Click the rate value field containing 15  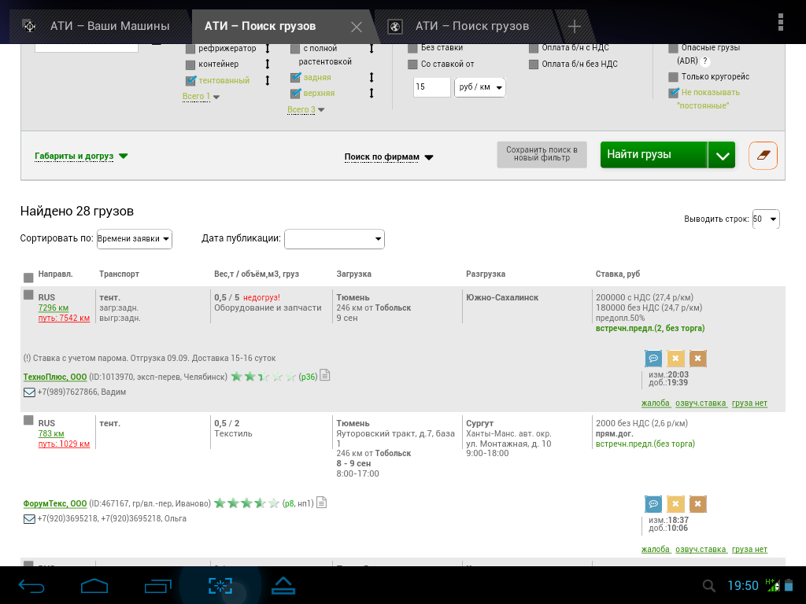tap(431, 87)
